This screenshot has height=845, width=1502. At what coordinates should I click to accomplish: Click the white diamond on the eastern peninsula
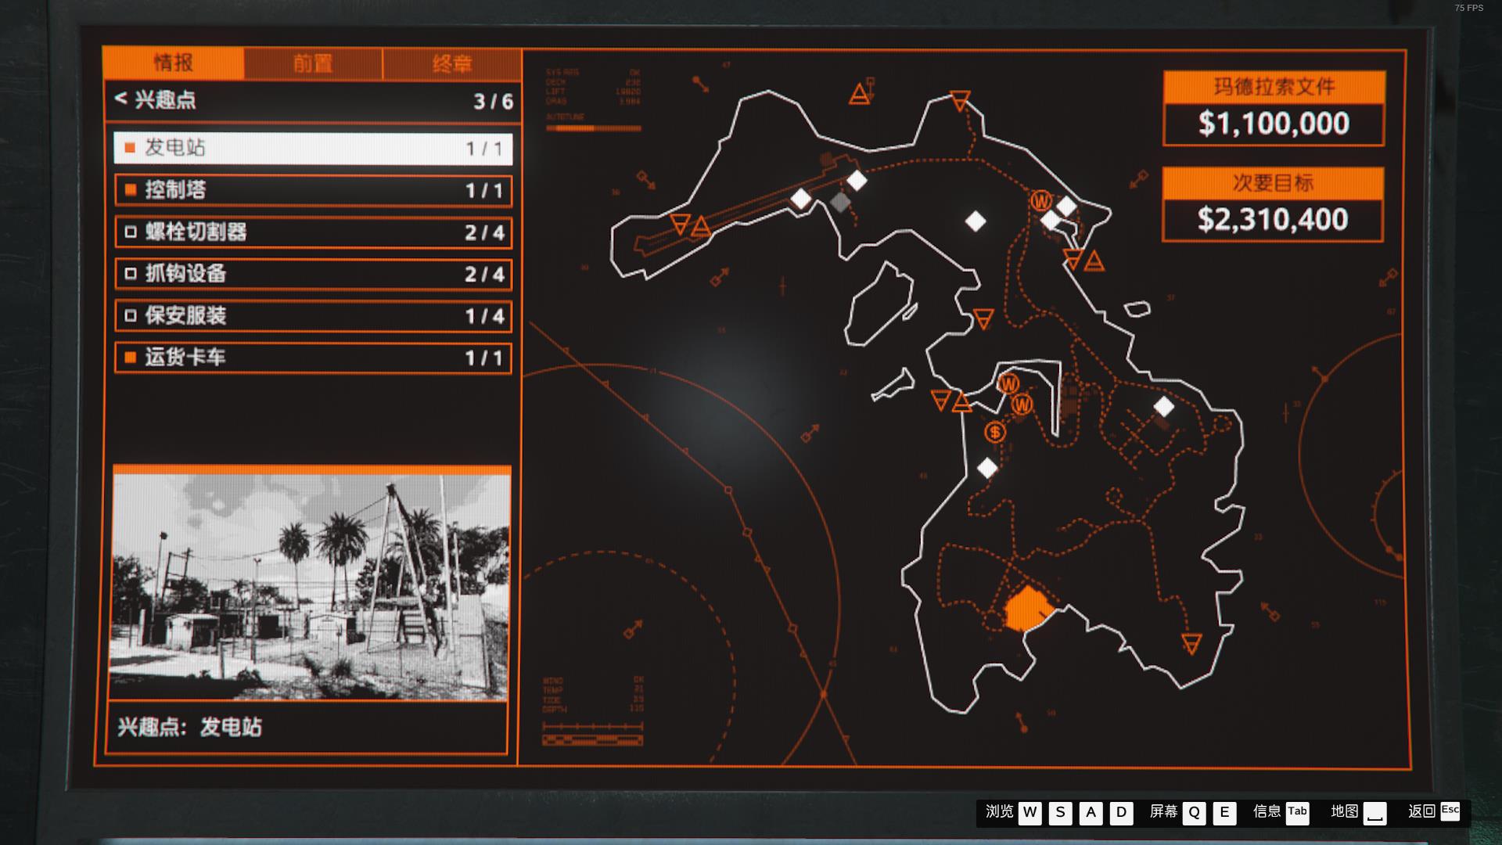pos(1164,406)
